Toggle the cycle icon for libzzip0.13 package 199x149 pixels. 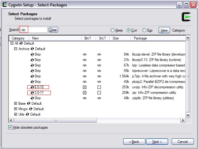point(32,60)
